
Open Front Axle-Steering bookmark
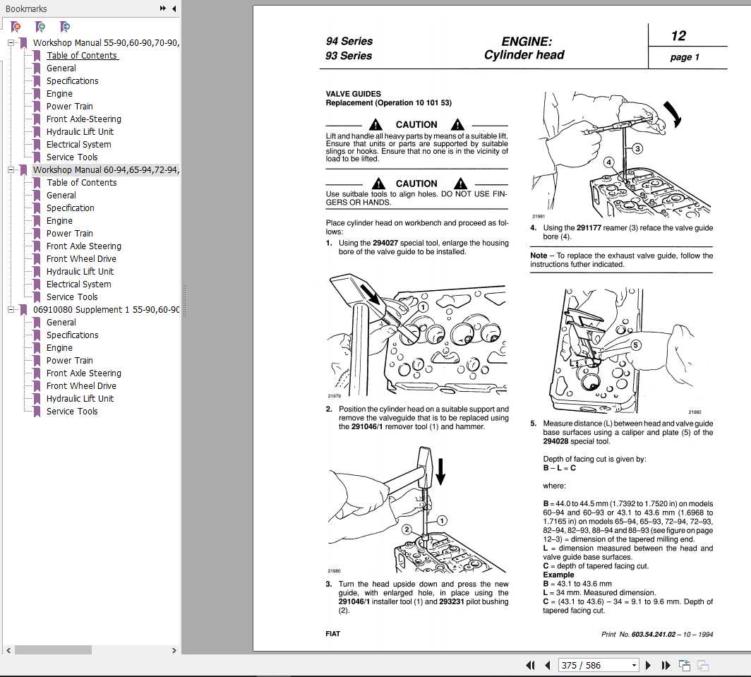tap(84, 119)
